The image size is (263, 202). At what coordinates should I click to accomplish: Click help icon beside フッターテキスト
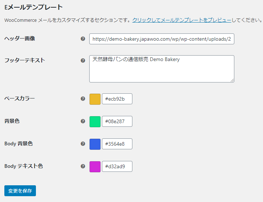[83, 61]
